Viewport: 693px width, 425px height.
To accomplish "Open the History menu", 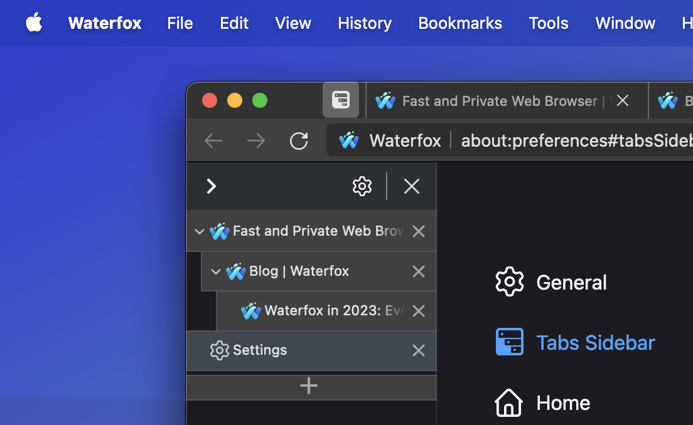I will (364, 23).
